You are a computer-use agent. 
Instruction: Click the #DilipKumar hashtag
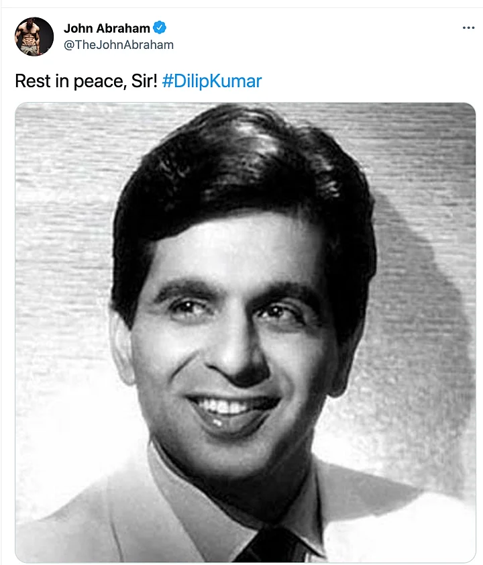(x=212, y=81)
